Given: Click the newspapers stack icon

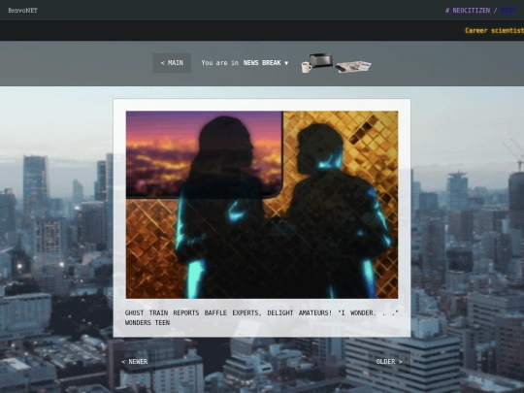Looking at the screenshot, I should pyautogui.click(x=353, y=66).
